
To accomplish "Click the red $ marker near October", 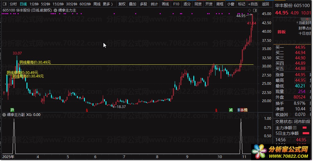I will pos(216,110).
